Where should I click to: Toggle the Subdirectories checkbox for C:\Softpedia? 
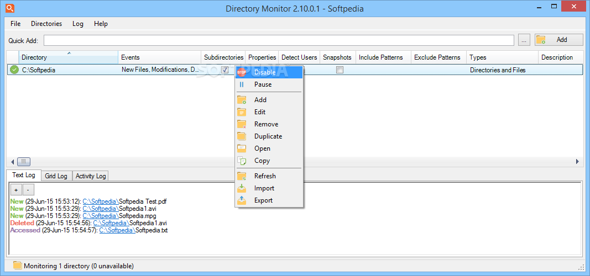point(224,70)
